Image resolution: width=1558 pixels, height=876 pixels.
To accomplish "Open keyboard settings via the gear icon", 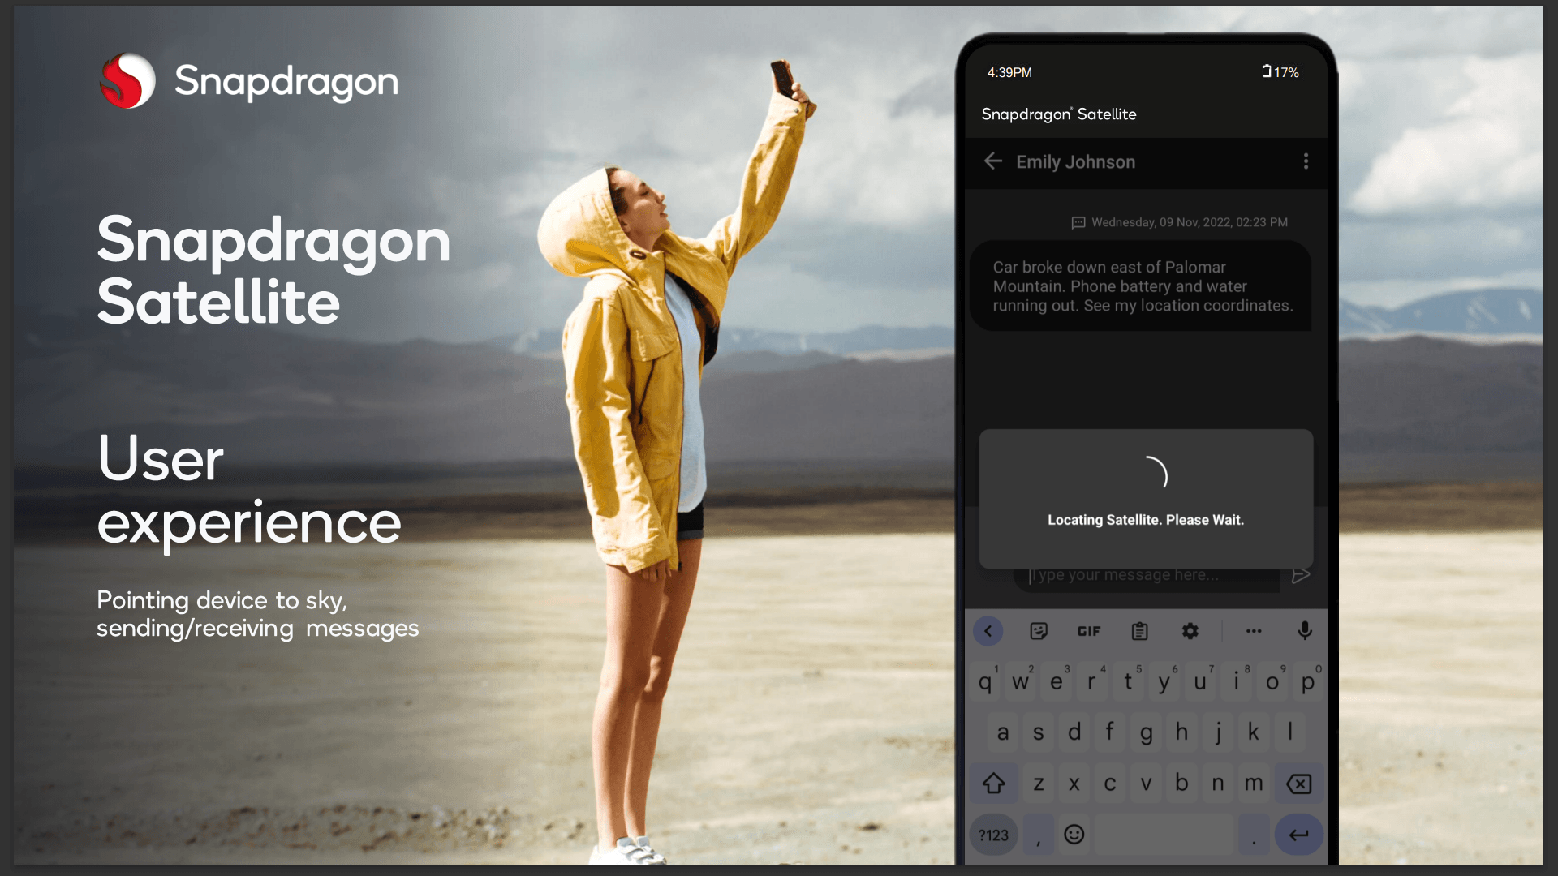I will [1190, 631].
